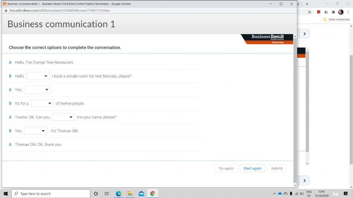Click the content vertical scrollbar track
Image resolution: width=353 pixels, height=198 pixels.
295,111
